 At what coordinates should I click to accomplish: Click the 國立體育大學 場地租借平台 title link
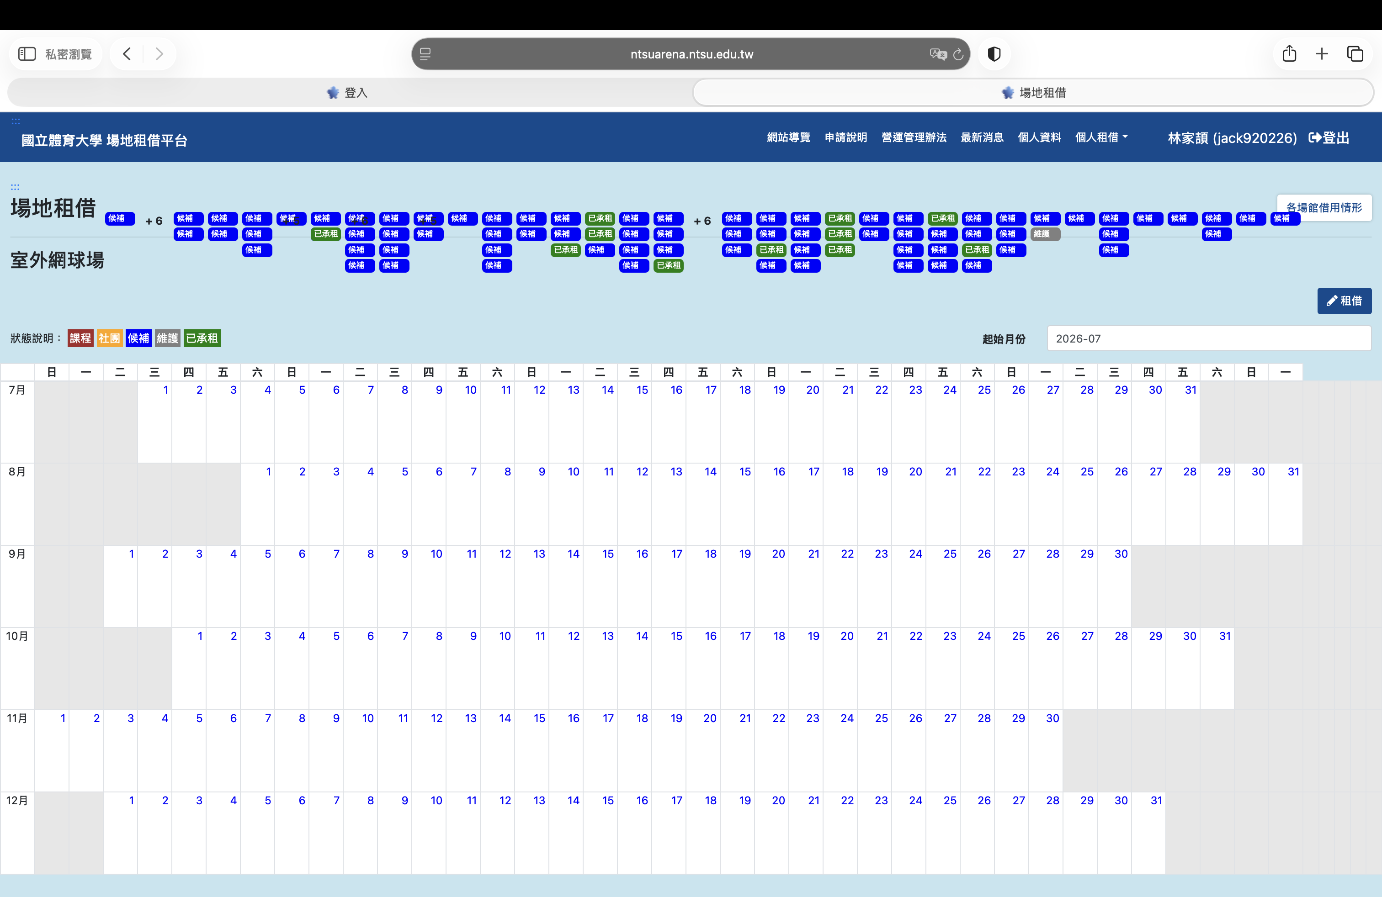[104, 140]
